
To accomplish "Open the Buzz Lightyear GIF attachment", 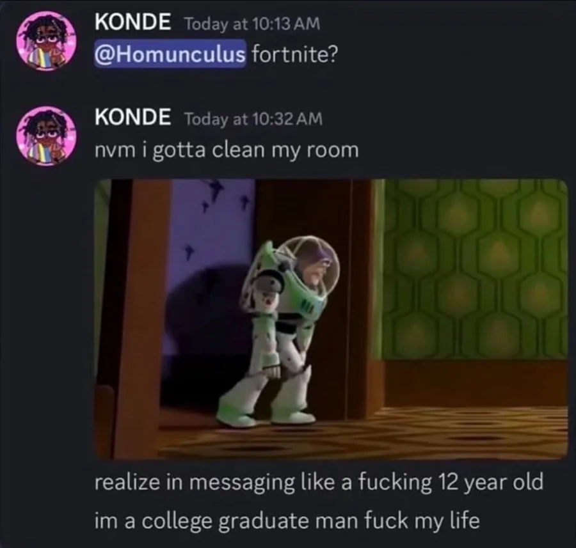I will (x=332, y=319).
